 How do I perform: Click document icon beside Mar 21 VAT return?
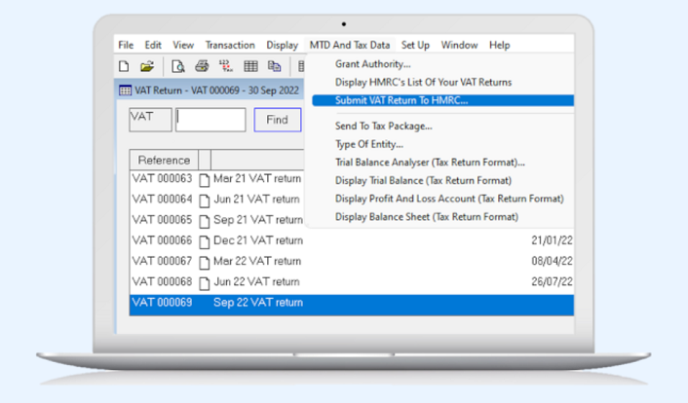pos(205,179)
